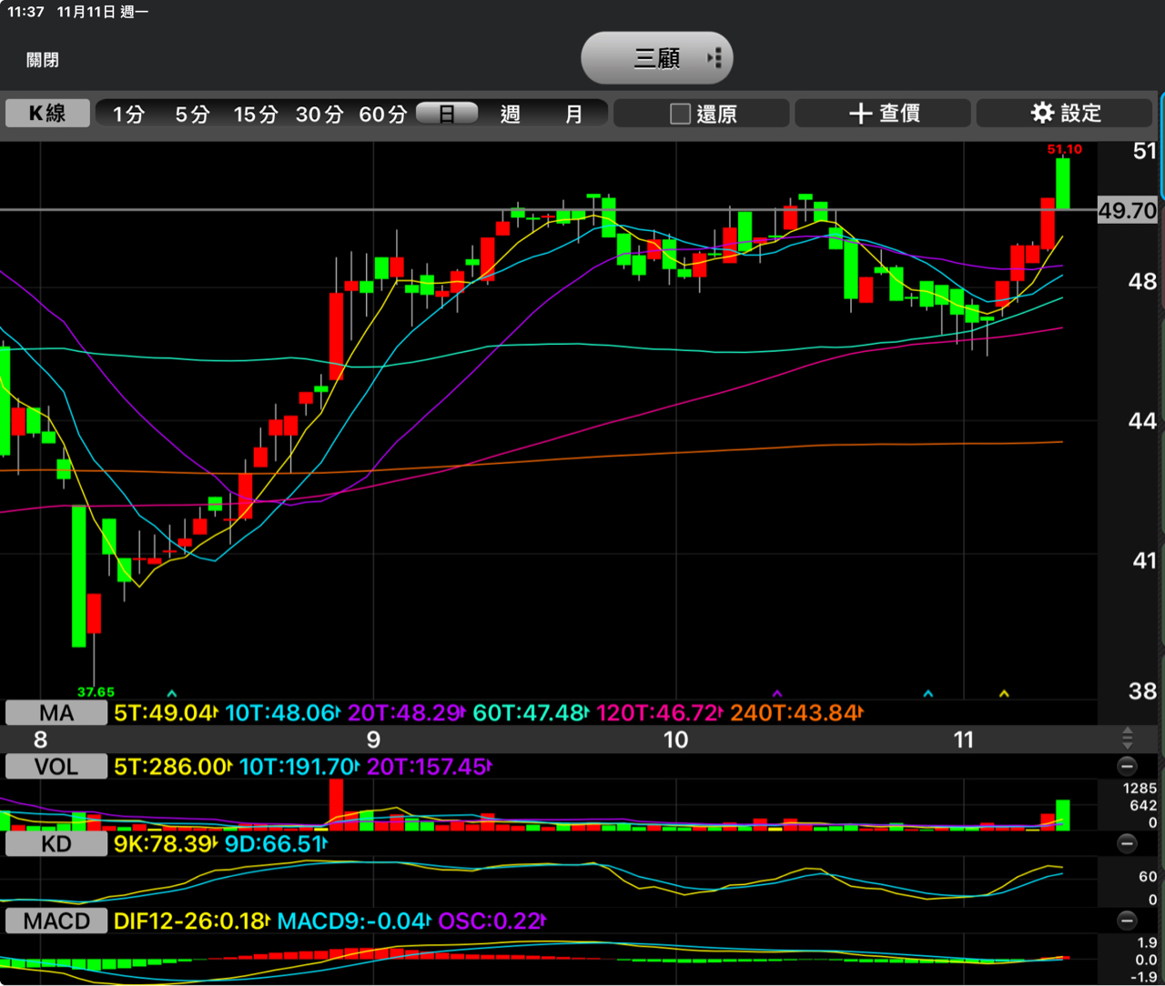Open the 設定 gear settings

pyautogui.click(x=1065, y=113)
